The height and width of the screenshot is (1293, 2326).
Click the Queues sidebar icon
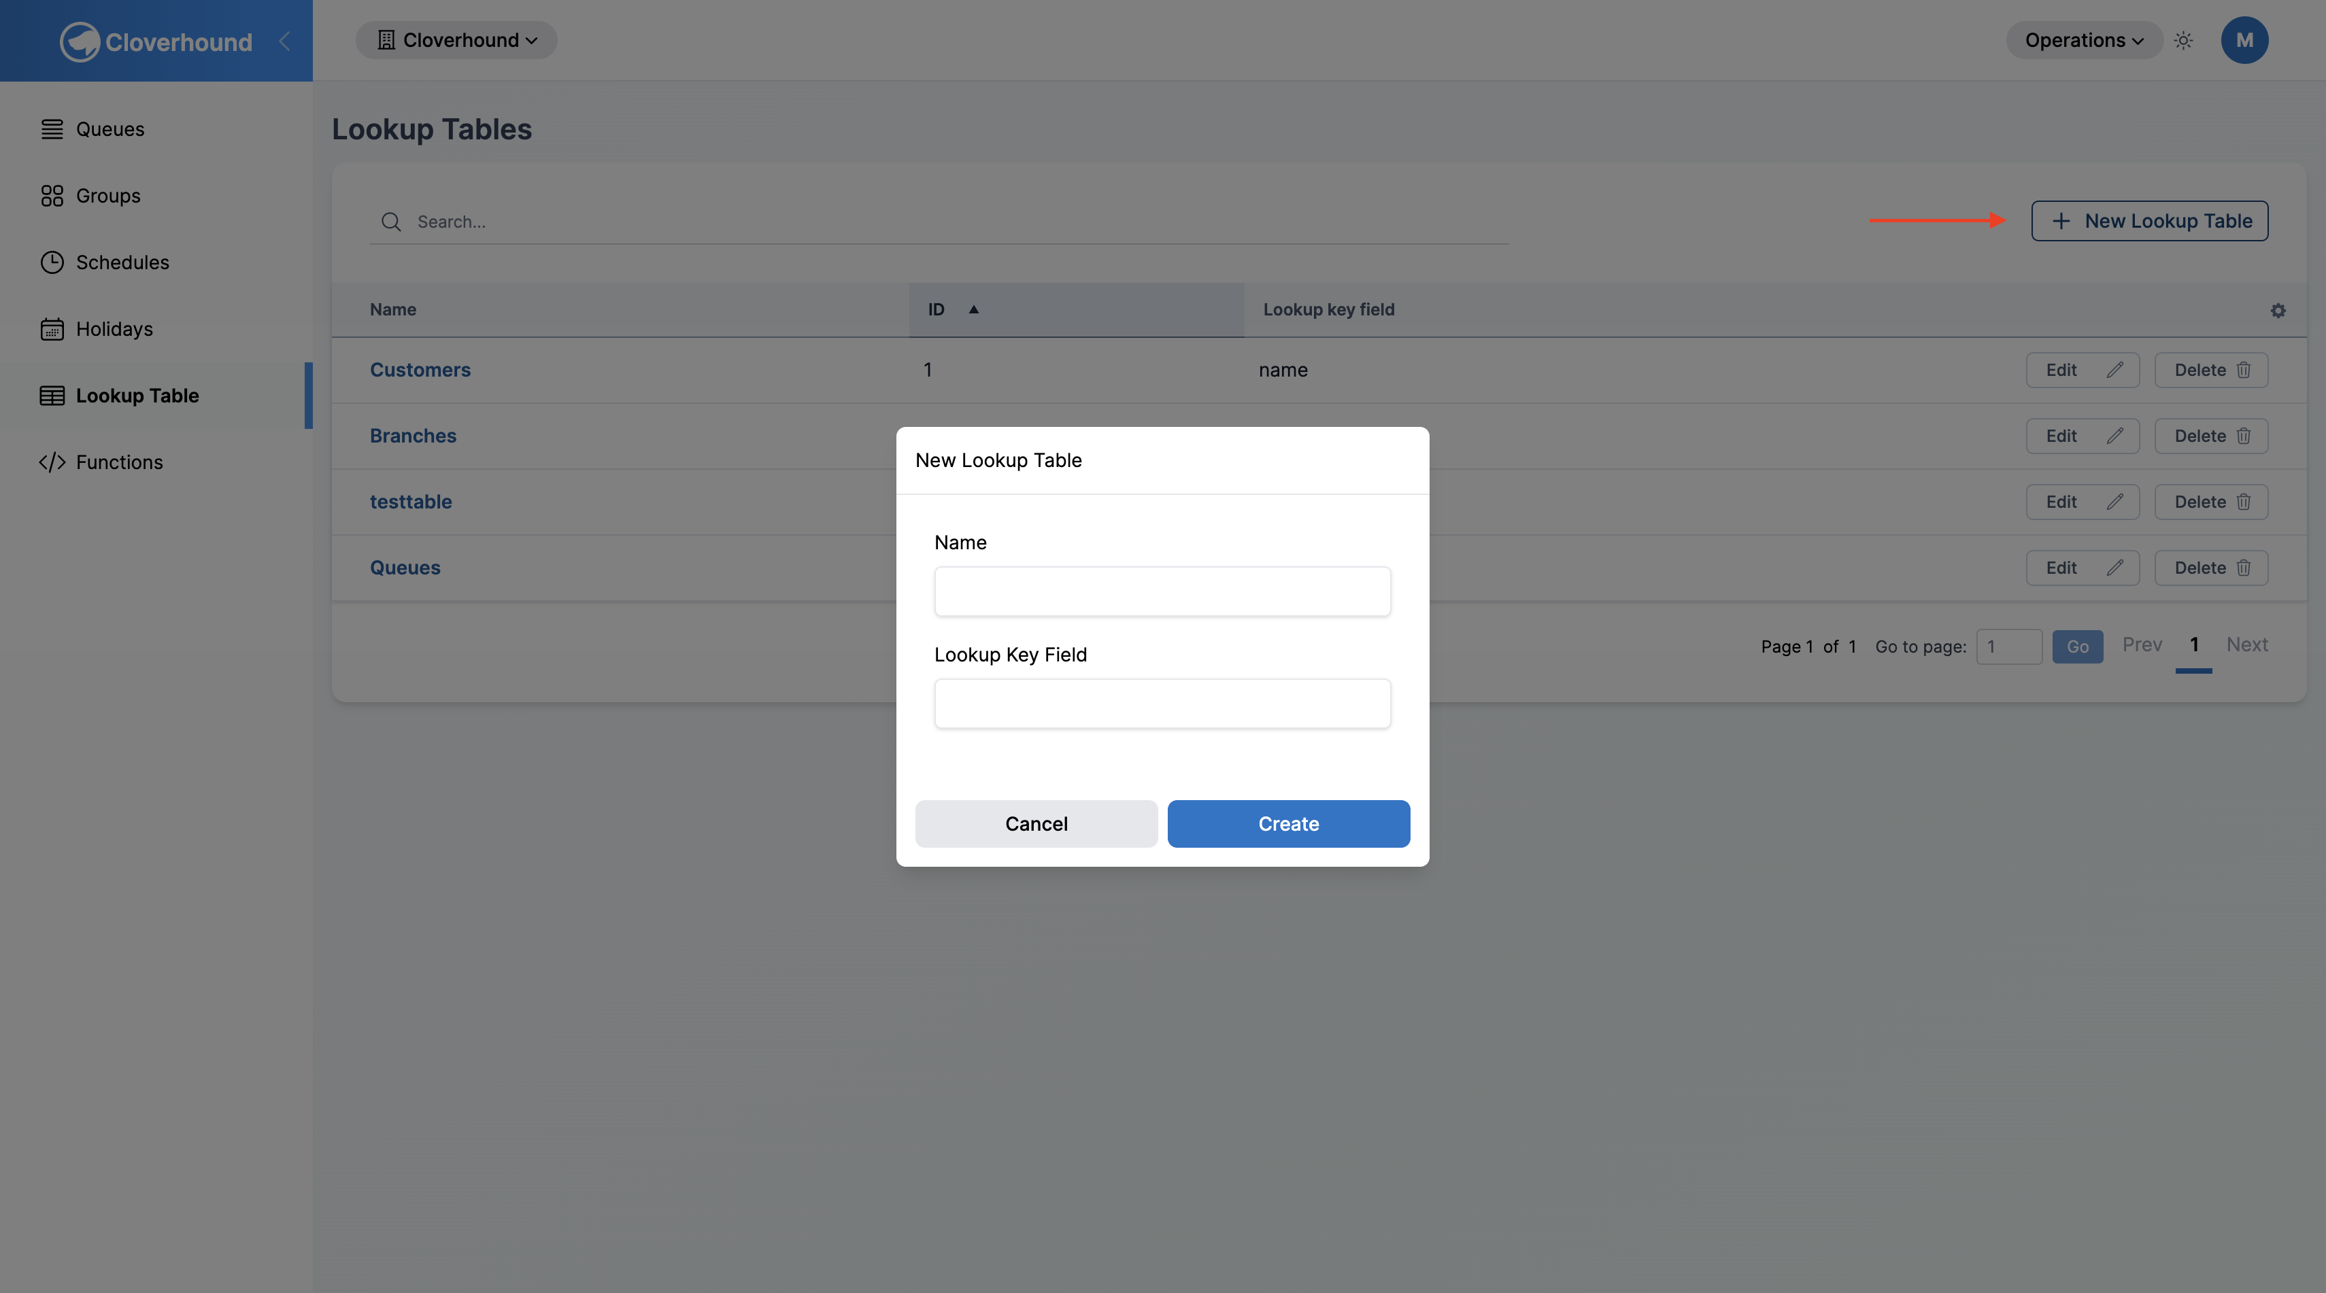pos(52,129)
